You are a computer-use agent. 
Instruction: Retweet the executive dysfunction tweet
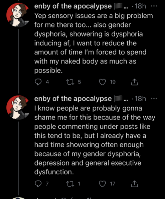click(x=70, y=184)
